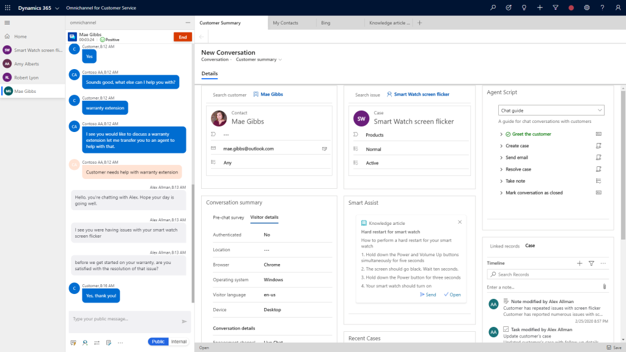Image resolution: width=626 pixels, height=352 pixels.
Task: Click the consult agent icon in the chat toolbar
Action: coord(85,343)
